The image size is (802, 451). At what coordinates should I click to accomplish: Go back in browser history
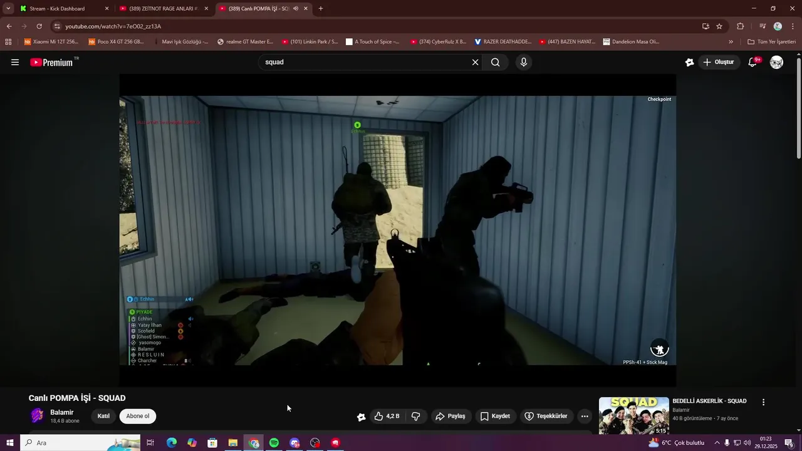tap(9, 26)
